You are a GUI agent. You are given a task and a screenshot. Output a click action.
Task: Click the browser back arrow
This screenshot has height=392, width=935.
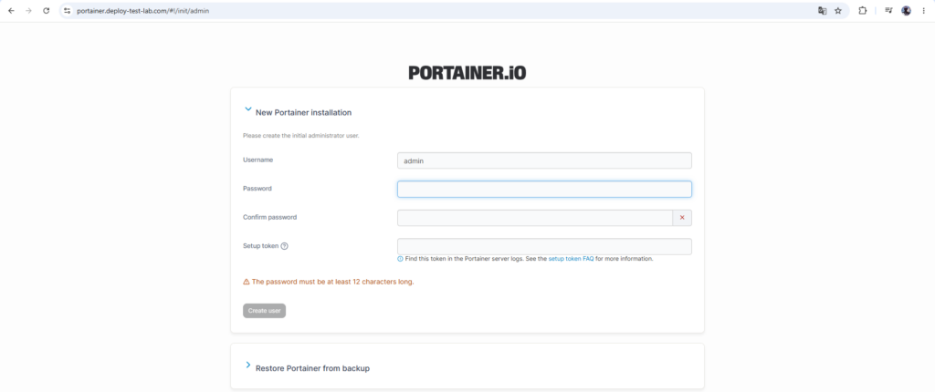[11, 11]
